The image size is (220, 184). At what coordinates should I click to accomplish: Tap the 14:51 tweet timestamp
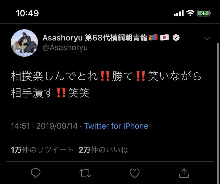click(20, 126)
